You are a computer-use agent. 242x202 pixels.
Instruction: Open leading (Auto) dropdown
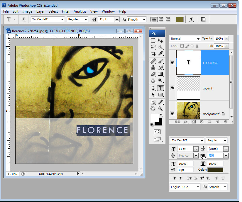click(x=226, y=149)
